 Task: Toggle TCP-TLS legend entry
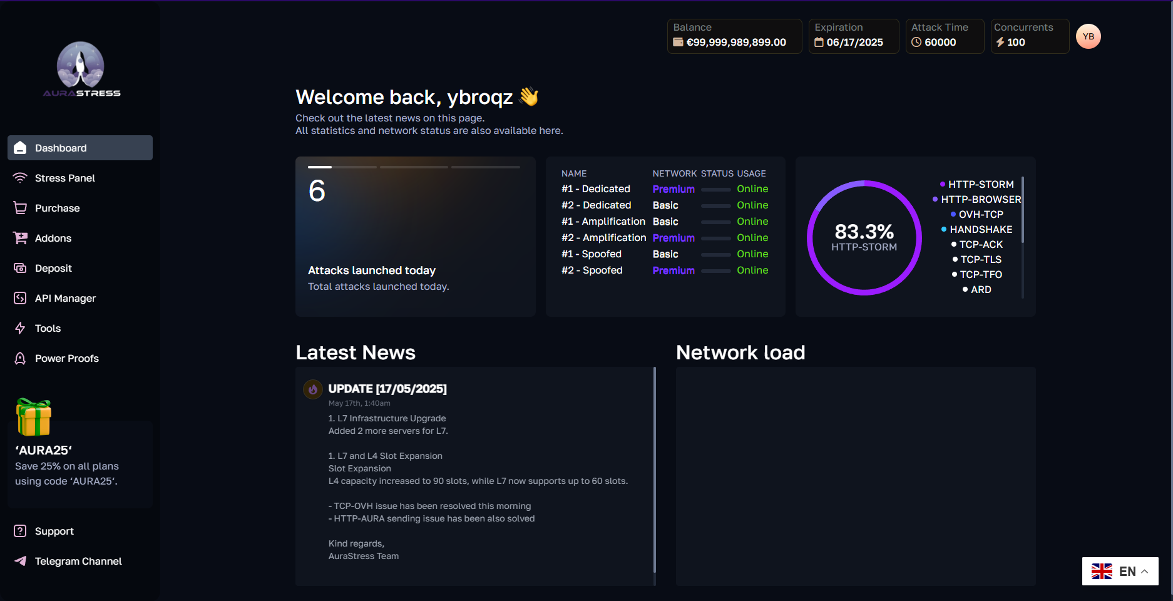click(x=976, y=259)
